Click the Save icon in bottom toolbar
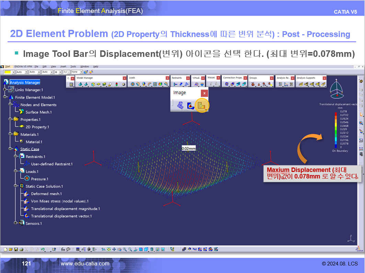This screenshot has width=365, height=273. pyautogui.click(x=16, y=249)
